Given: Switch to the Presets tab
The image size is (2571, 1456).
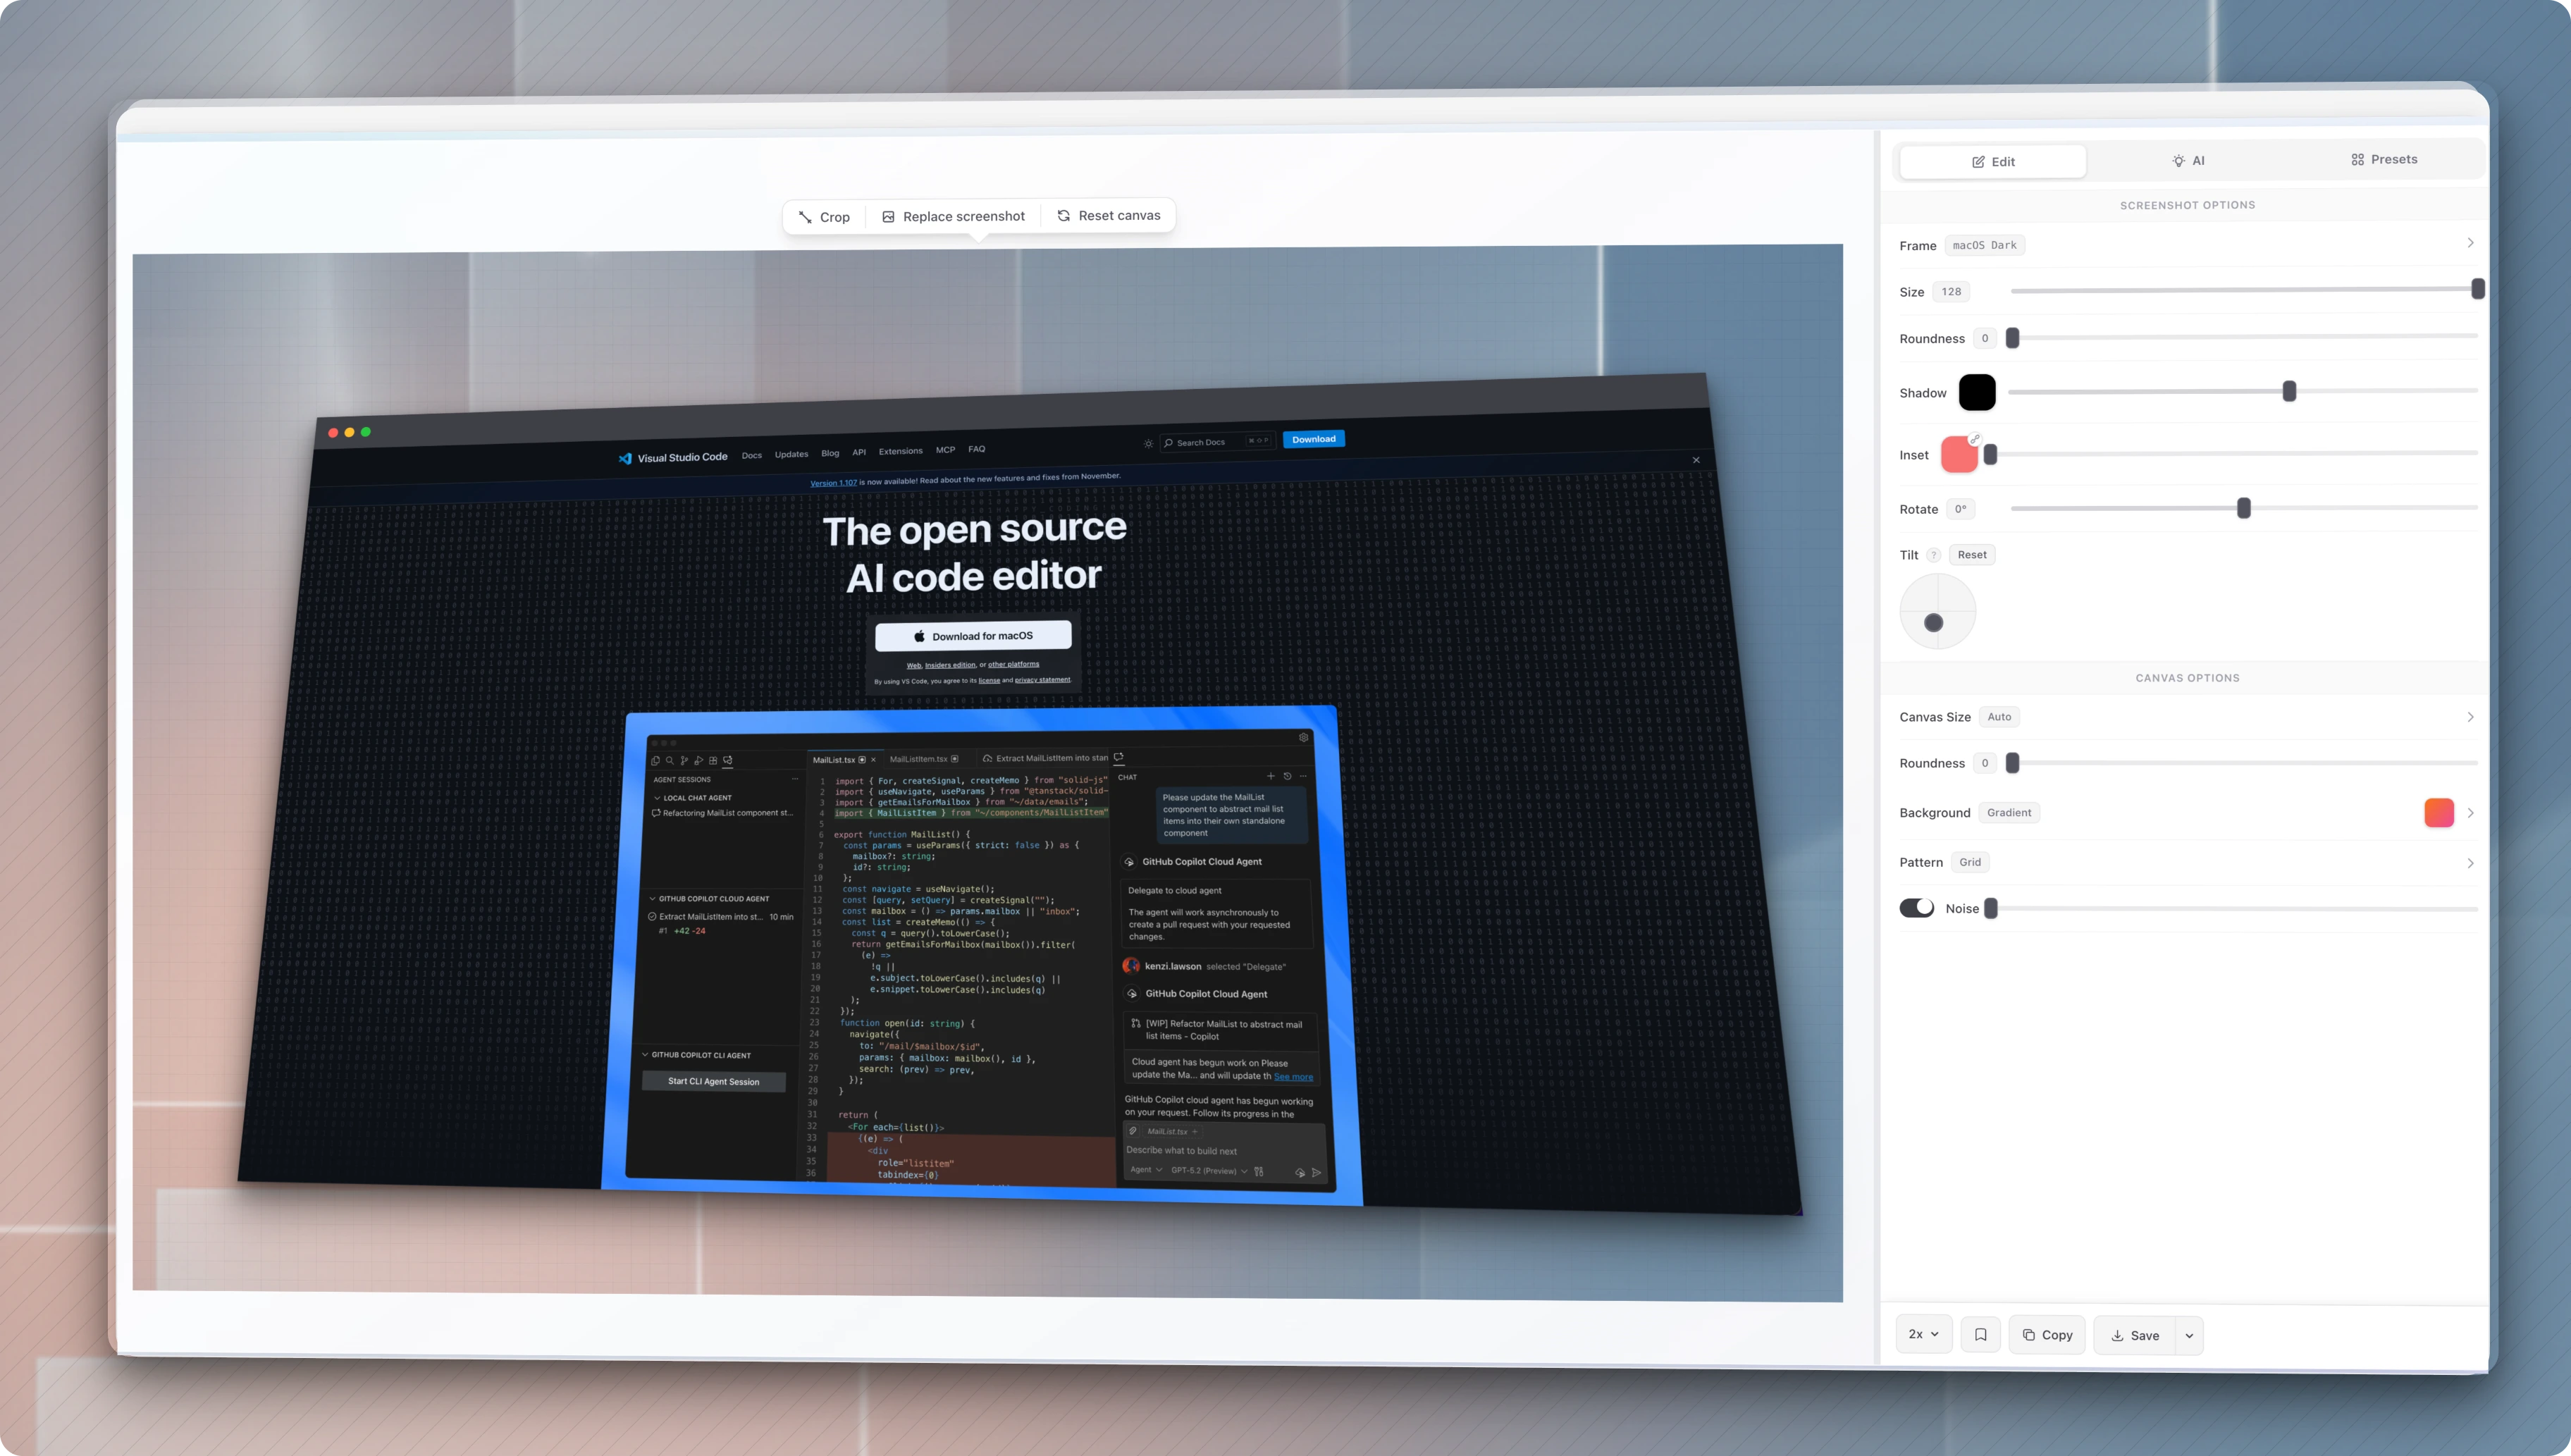Looking at the screenshot, I should tap(2384, 159).
